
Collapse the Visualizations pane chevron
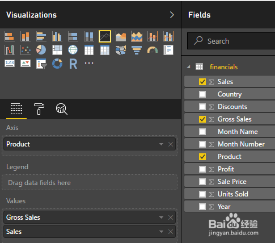[x=172, y=15]
